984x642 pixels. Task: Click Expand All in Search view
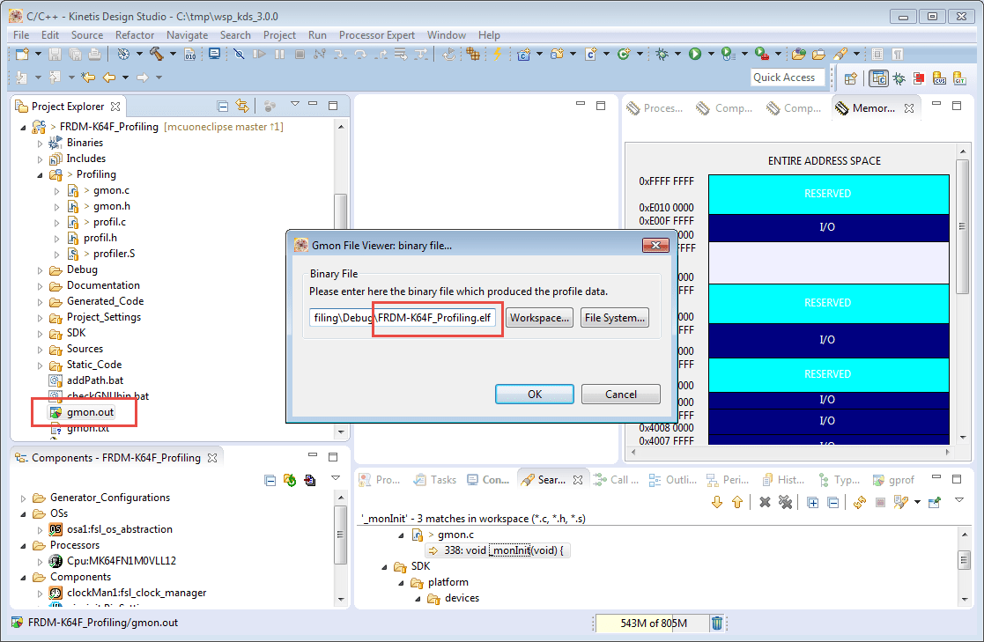(813, 503)
